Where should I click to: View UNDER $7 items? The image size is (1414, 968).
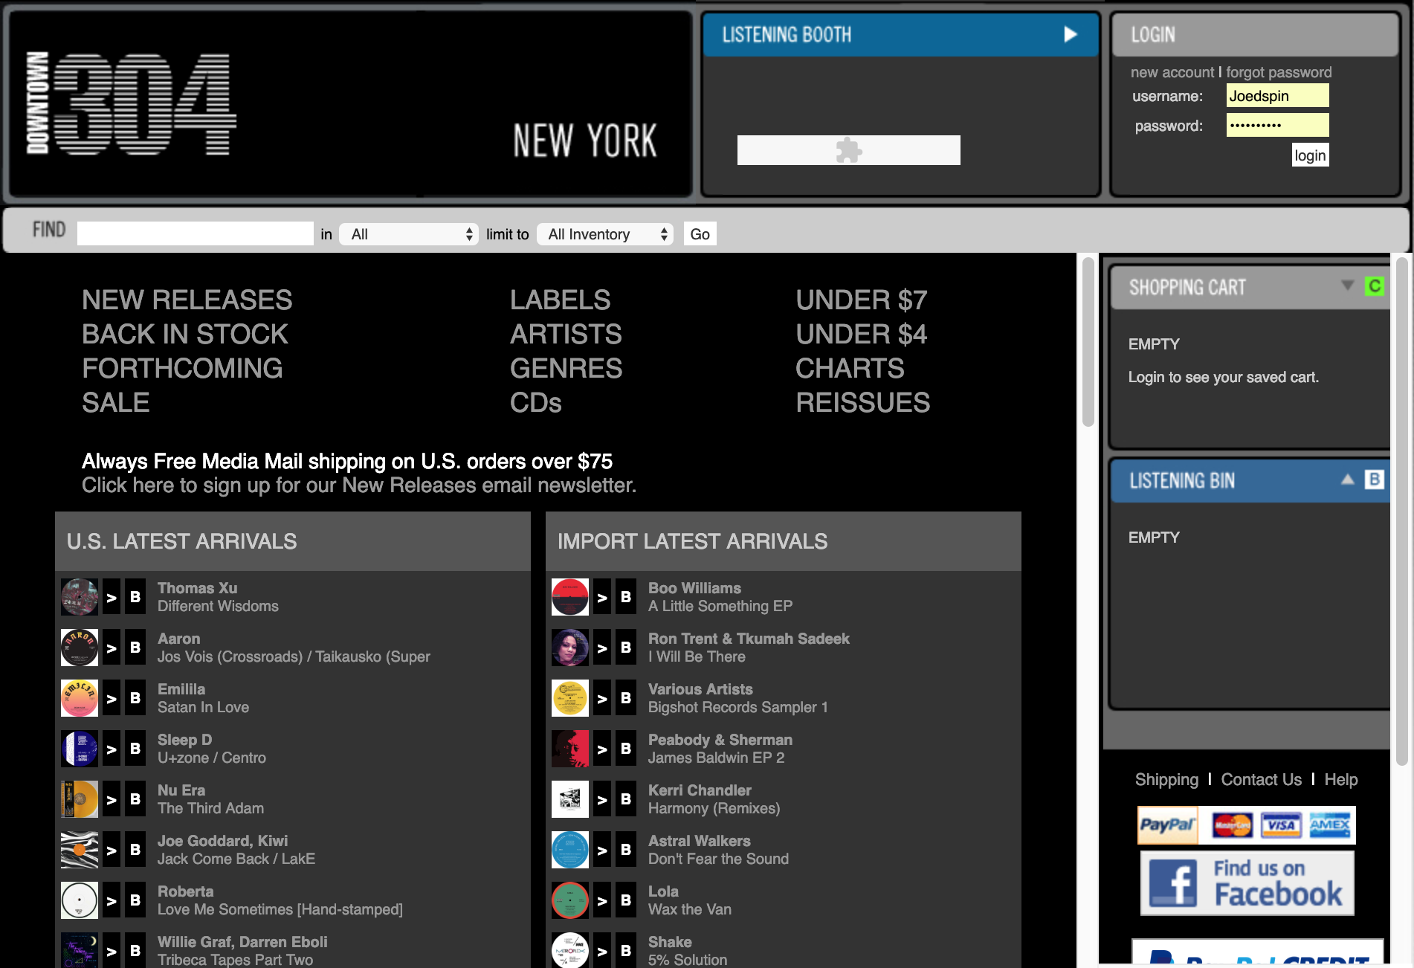[862, 300]
